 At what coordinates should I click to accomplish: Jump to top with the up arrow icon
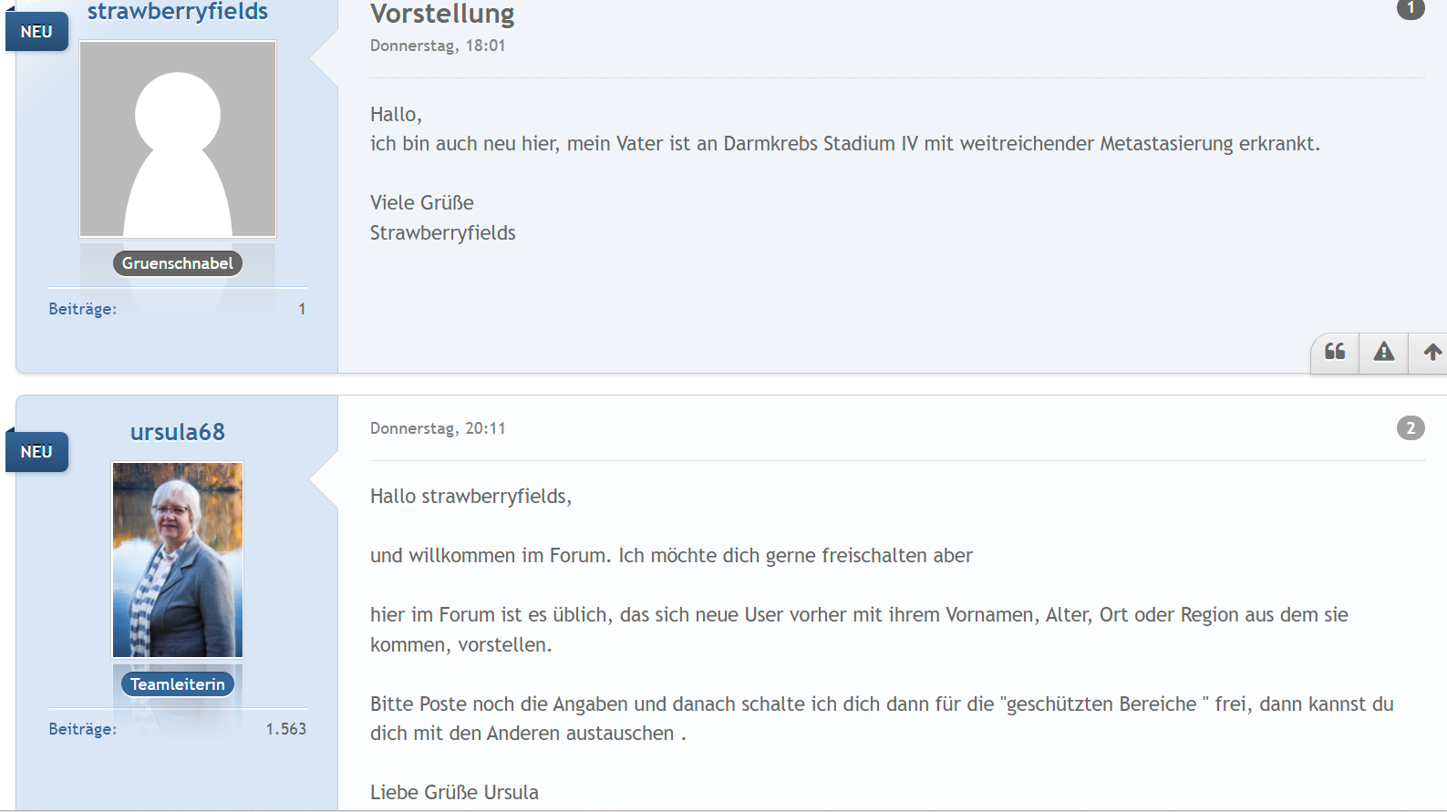[1431, 352]
